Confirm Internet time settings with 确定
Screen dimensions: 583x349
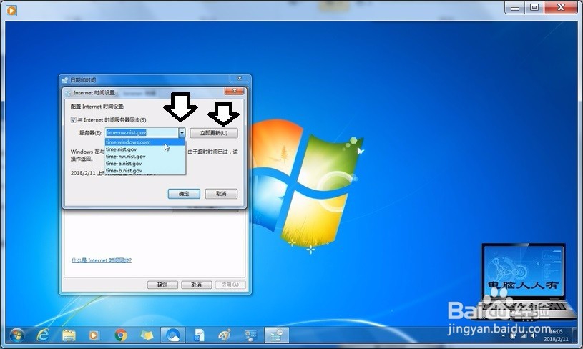pos(184,194)
